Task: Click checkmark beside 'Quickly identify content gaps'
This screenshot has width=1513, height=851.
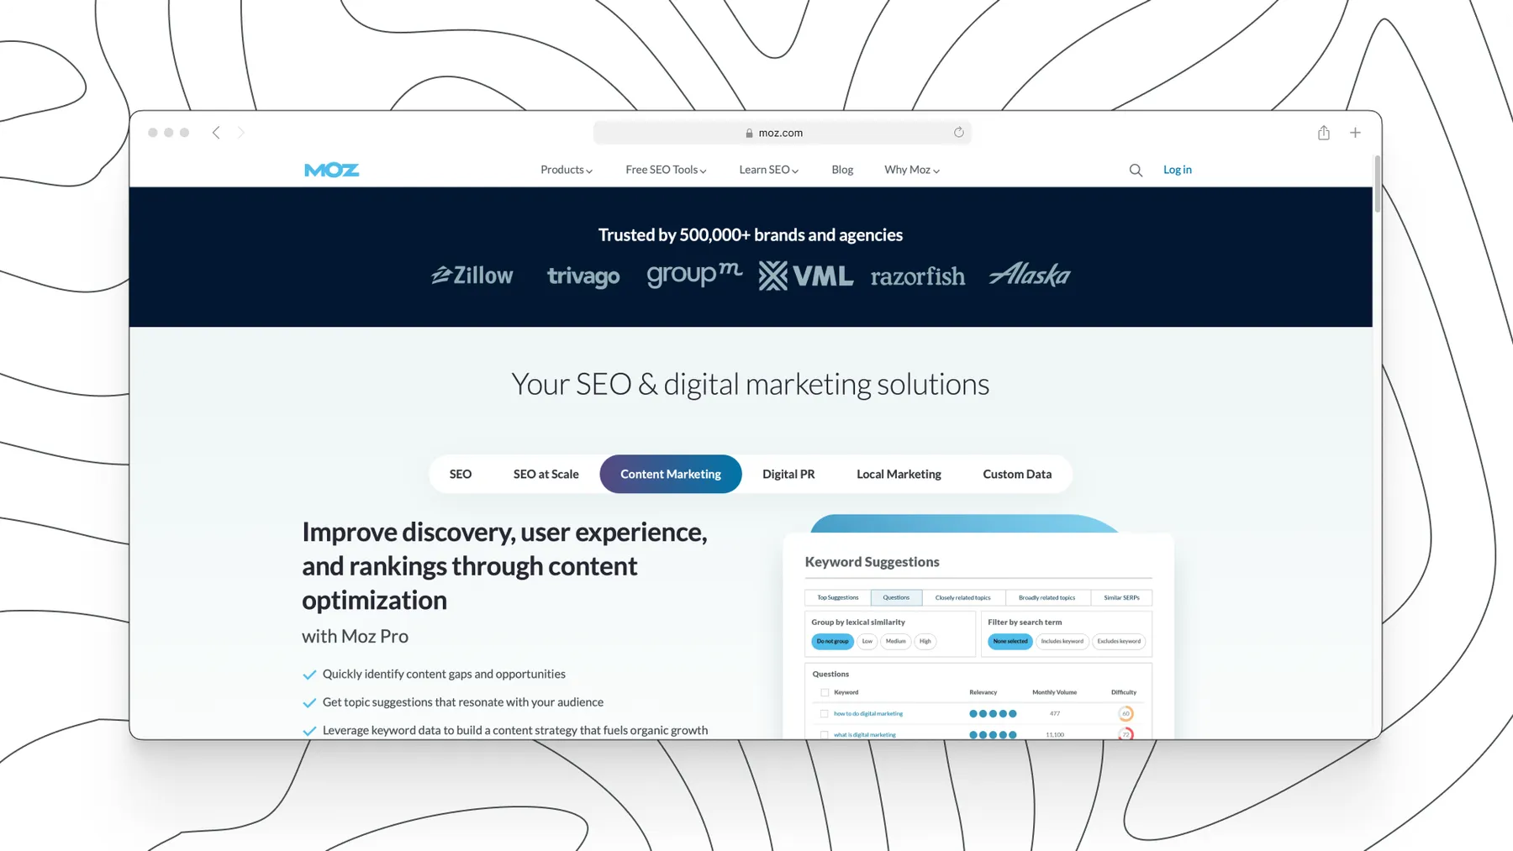Action: tap(309, 675)
